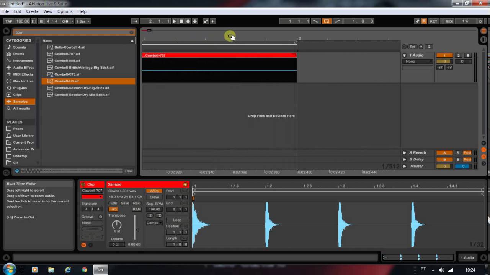The image size is (490, 275).
Task: Toggle computer MIDI keyboard icon
Action: [424, 21]
